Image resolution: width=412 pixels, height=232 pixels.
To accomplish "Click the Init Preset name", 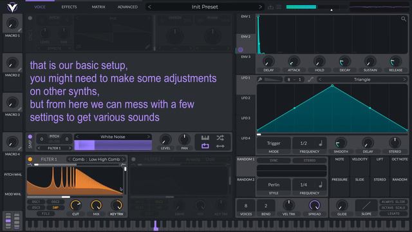I will pyautogui.click(x=205, y=7).
